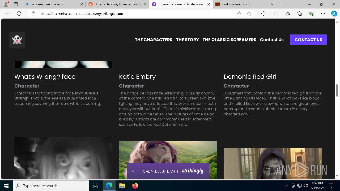
Task: Click the Windows taskbar search box
Action: (51, 186)
